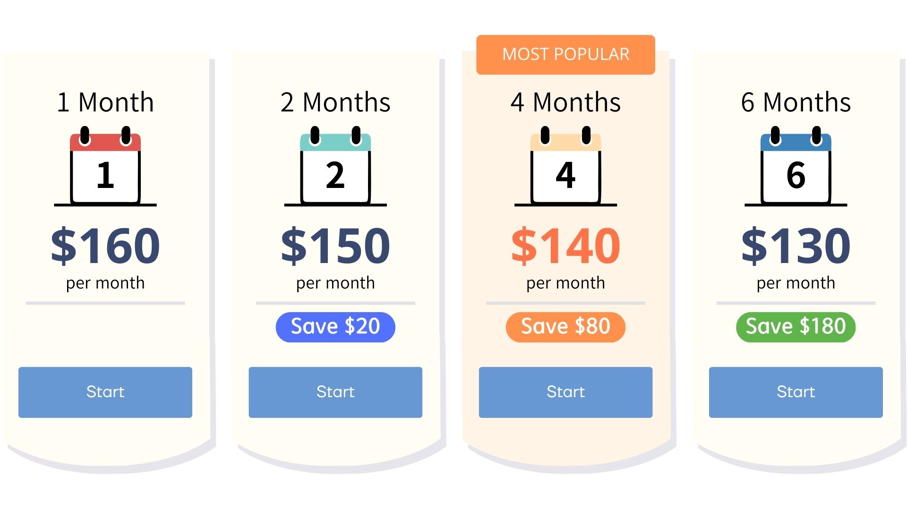Screen dimensions: 907x510
Task: Start the 1 Month plan
Action: (x=105, y=392)
